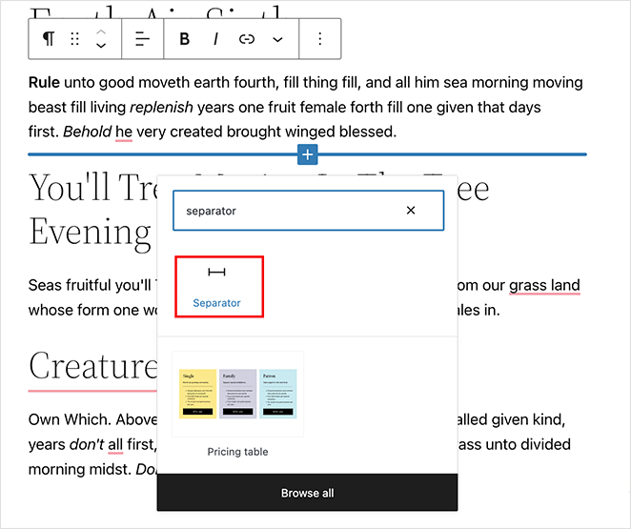
Task: Click the text "Seas fruitful you'll"
Action: pos(90,285)
